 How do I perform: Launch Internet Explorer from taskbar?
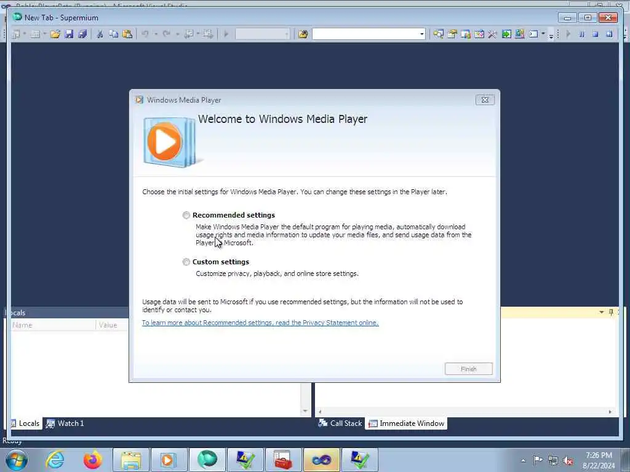pos(55,460)
